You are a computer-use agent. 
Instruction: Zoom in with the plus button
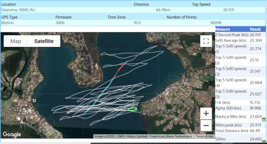coord(206,114)
